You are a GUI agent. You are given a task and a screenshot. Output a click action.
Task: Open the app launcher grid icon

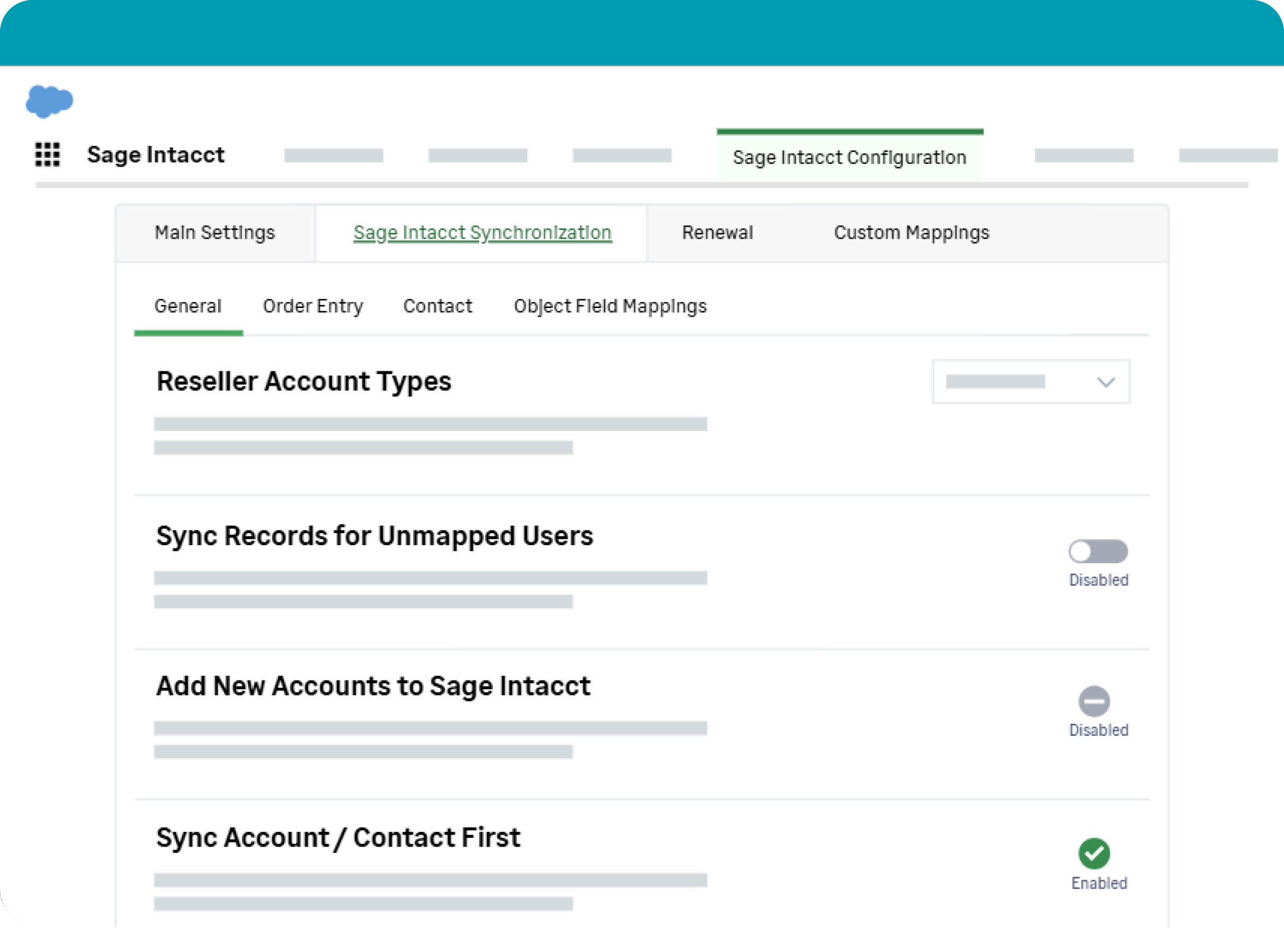coord(48,155)
